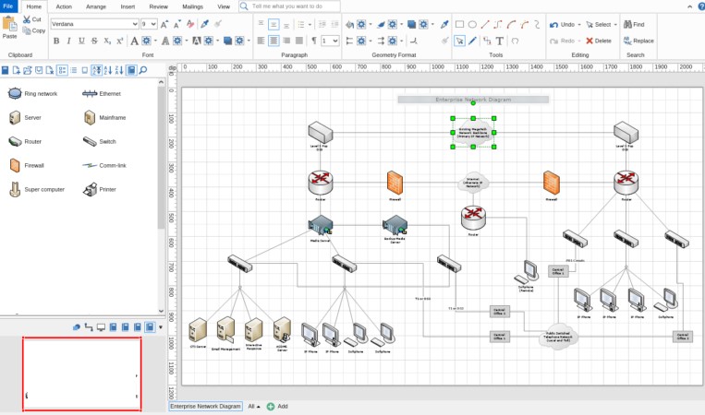Viewport: 705px width, 415px height.
Task: Decrease font size with Shrink Font icon
Action: 177,24
